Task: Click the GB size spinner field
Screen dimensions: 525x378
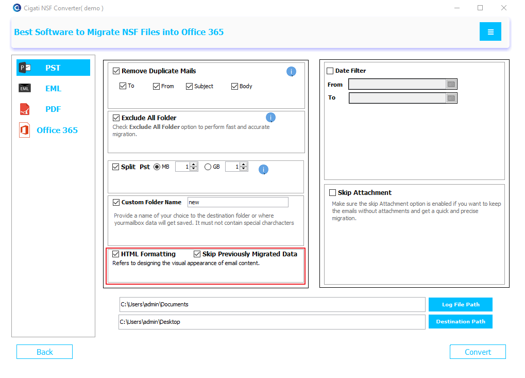Action: [236, 167]
